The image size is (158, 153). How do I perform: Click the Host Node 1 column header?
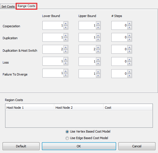pos(30,108)
